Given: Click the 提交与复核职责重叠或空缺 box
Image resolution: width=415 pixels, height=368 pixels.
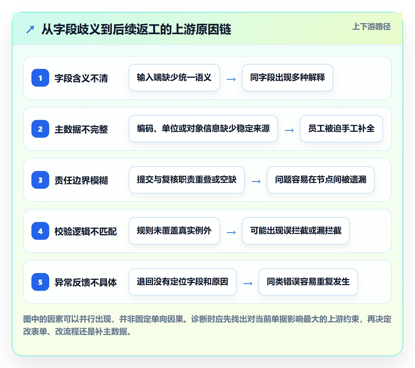Looking at the screenshot, I should click(x=187, y=180).
